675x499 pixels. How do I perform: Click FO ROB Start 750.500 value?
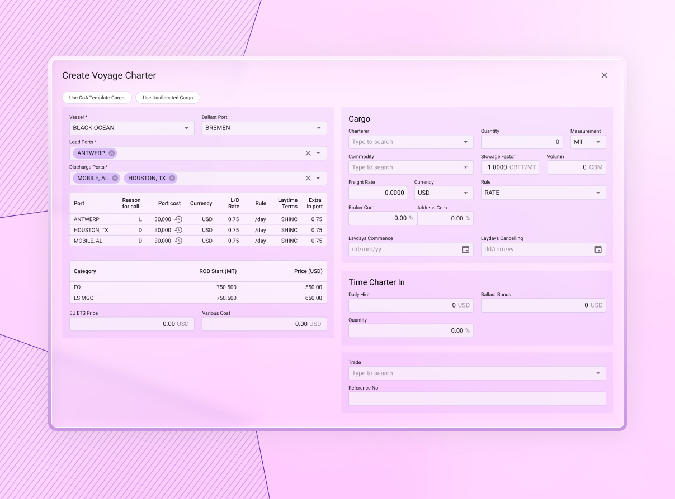coord(226,287)
